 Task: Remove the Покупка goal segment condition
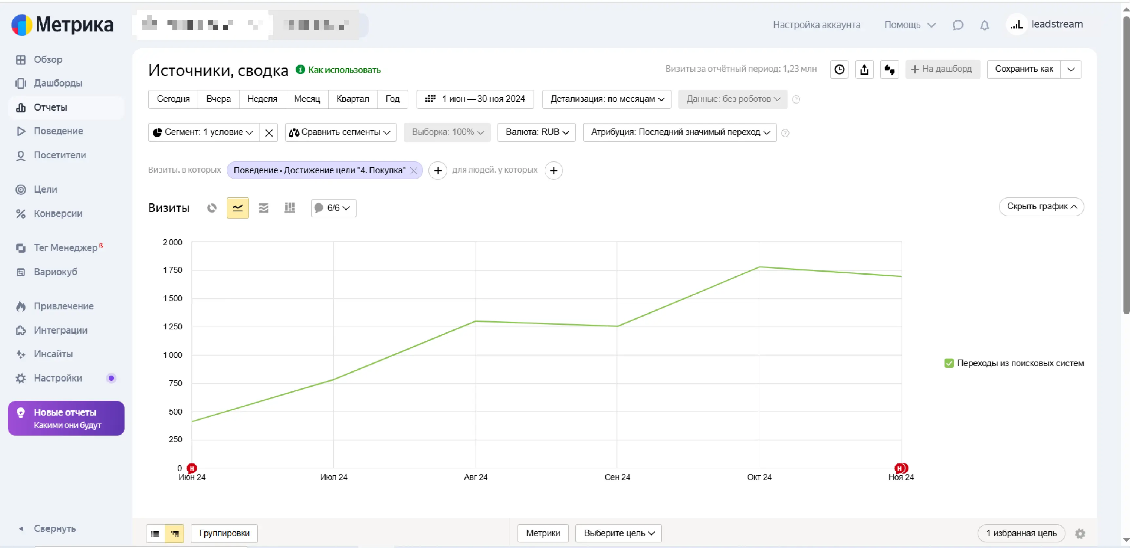point(413,171)
